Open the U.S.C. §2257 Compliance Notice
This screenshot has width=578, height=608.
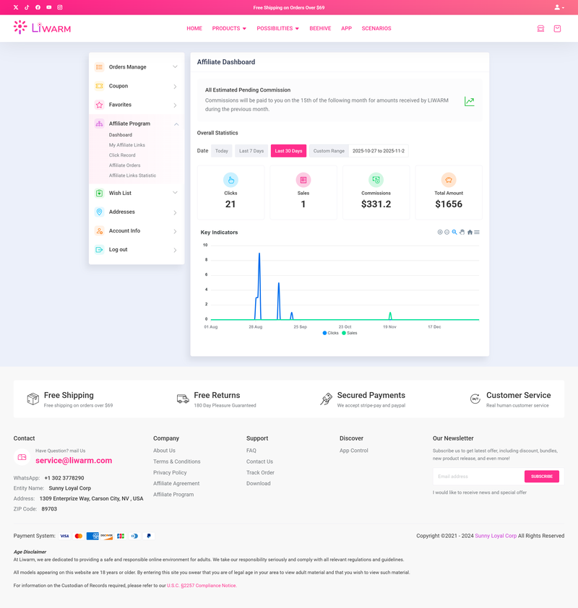(x=202, y=586)
